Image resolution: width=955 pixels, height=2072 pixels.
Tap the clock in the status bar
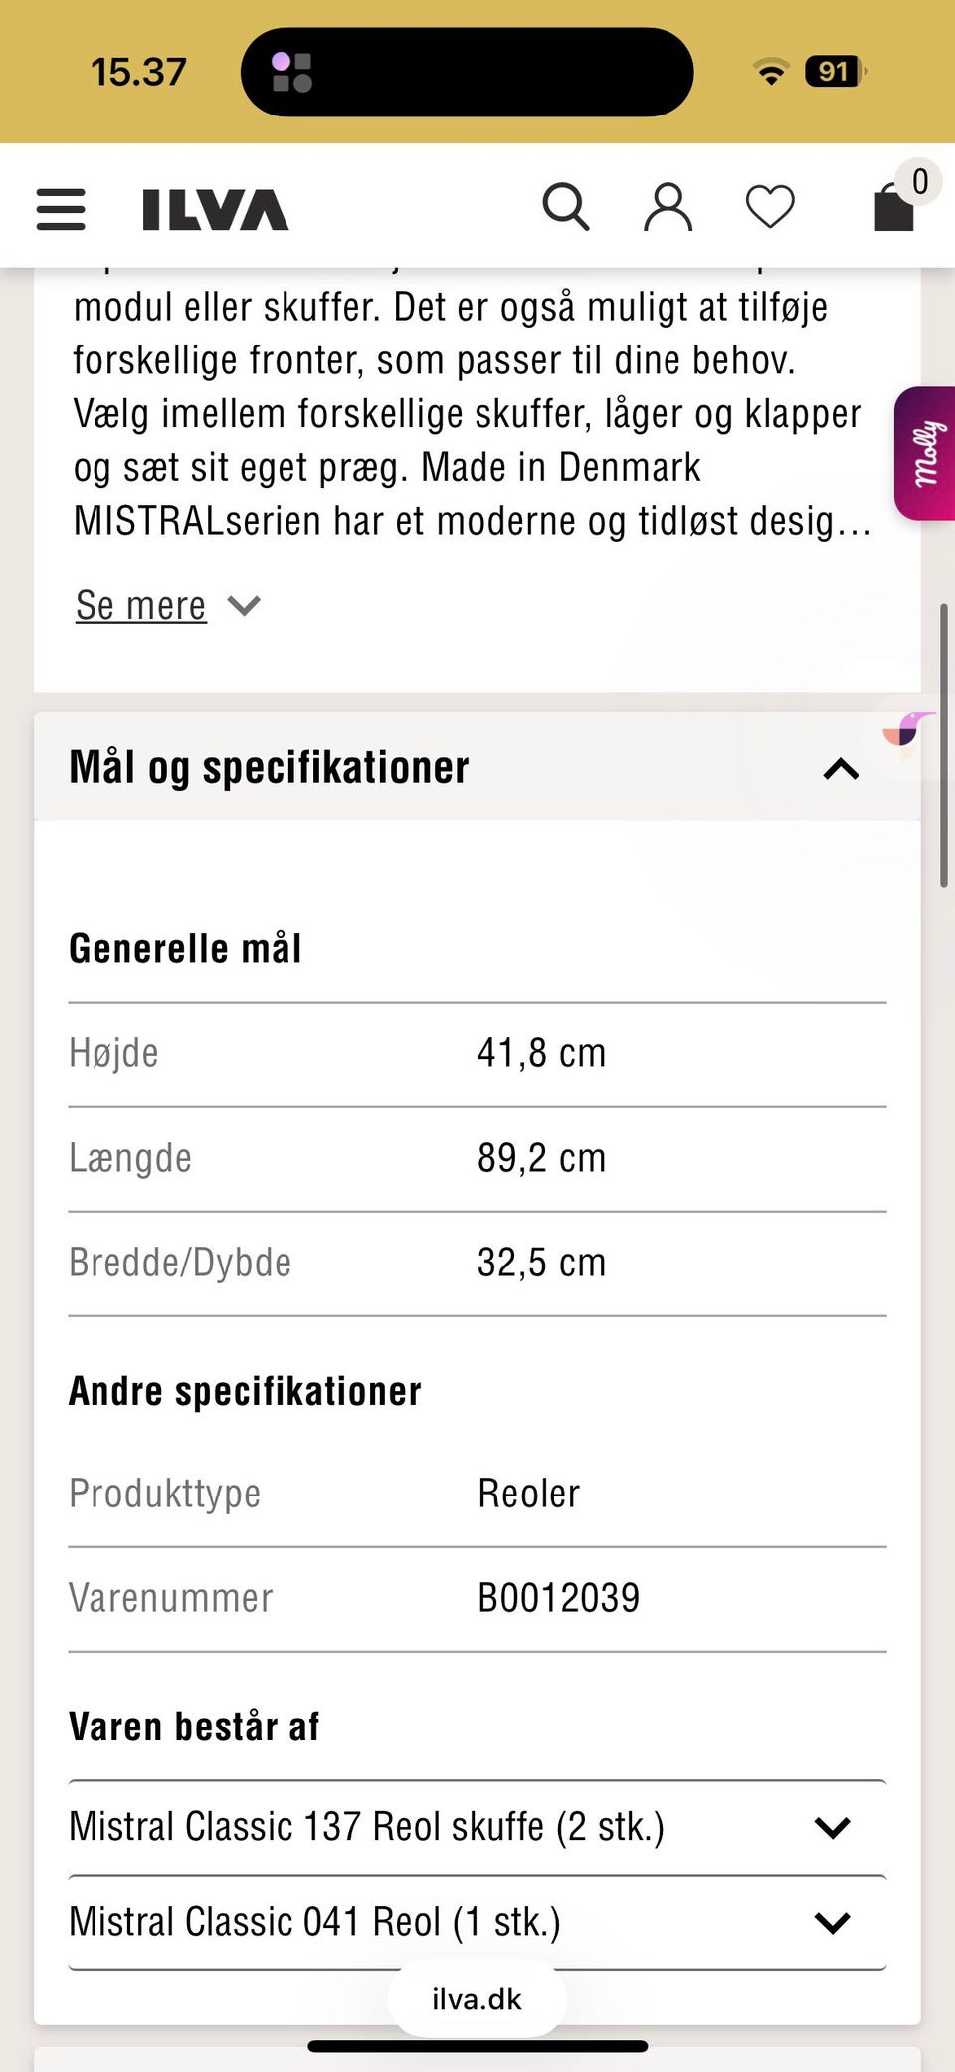(139, 71)
